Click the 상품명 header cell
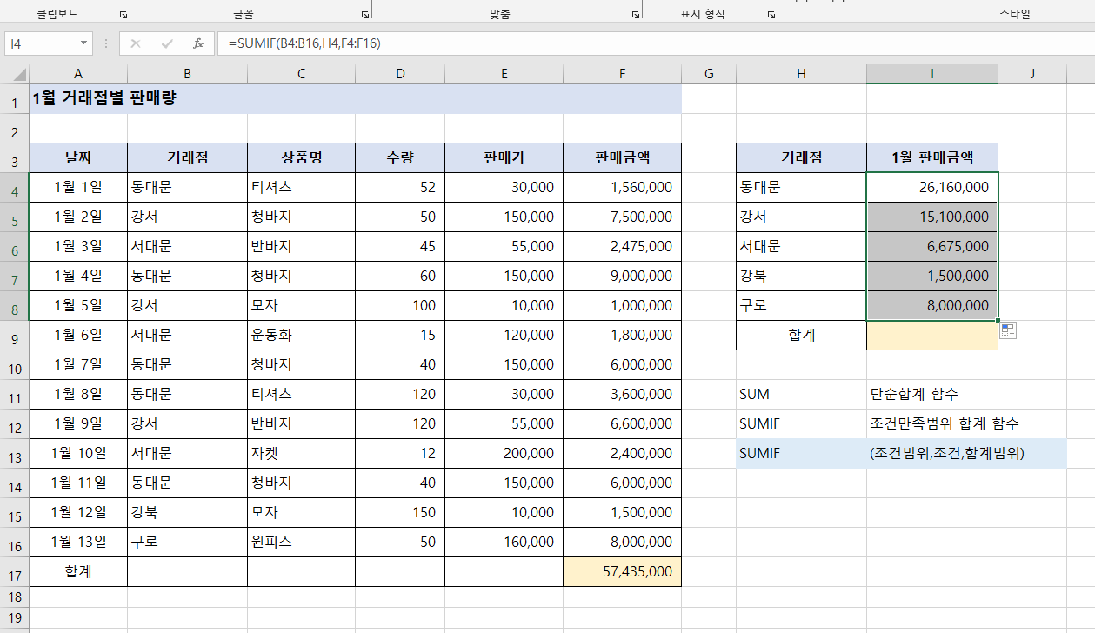Viewport: 1095px width, 633px height. tap(301, 158)
